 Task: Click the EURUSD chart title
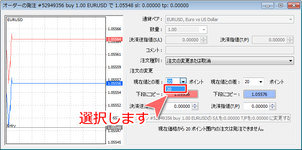(15, 19)
